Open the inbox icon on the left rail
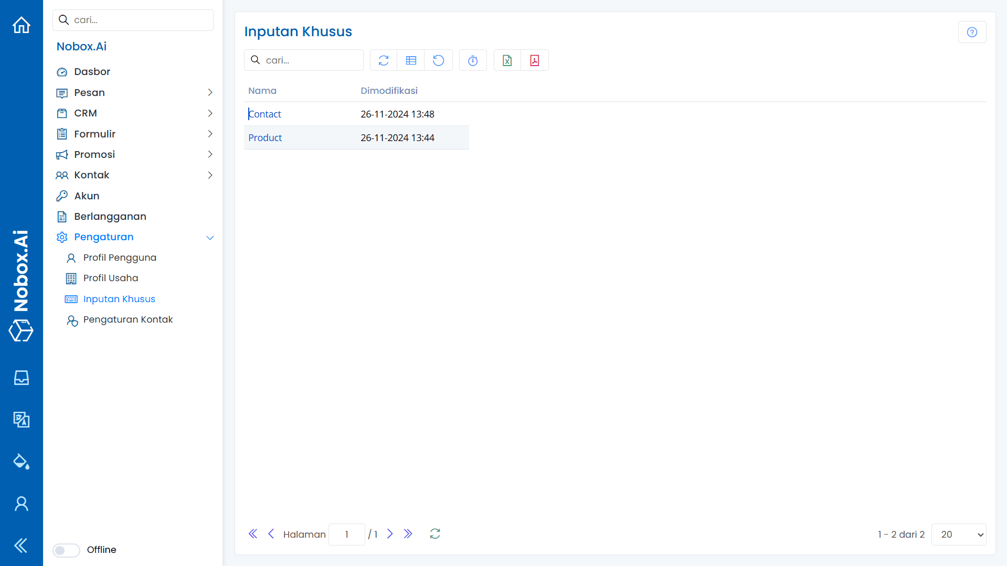 click(x=21, y=377)
